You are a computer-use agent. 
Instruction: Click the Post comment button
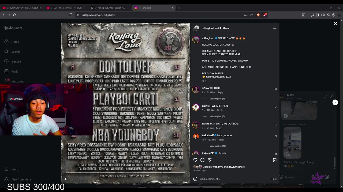pos(274,179)
